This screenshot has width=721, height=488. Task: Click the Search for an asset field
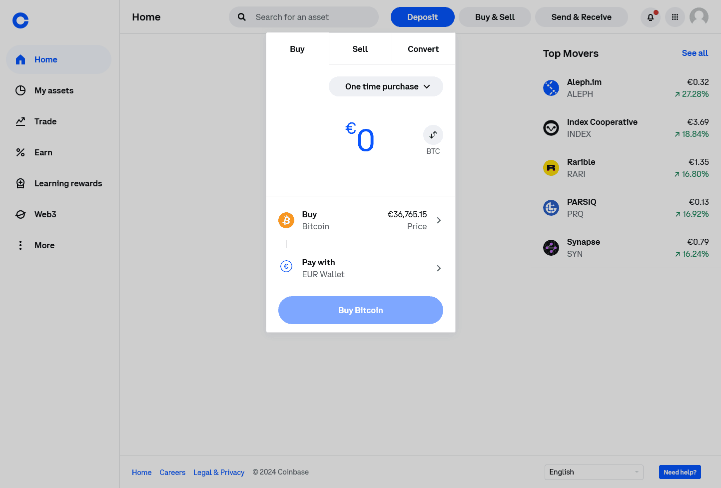pyautogui.click(x=304, y=17)
